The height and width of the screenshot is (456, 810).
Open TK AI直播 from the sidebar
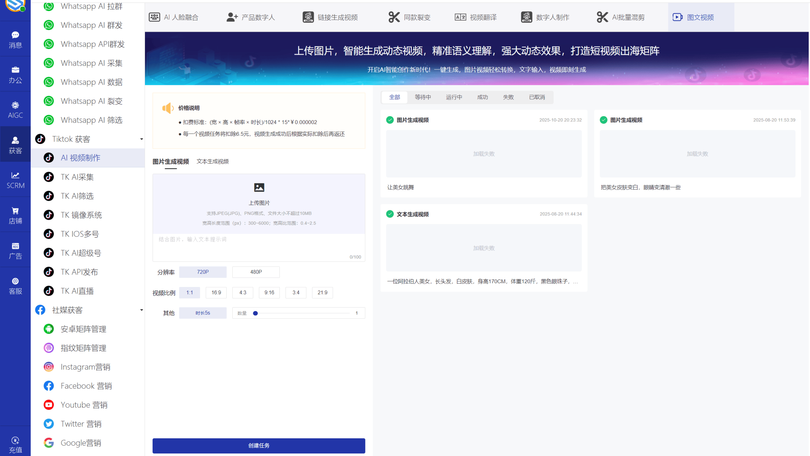click(x=77, y=291)
